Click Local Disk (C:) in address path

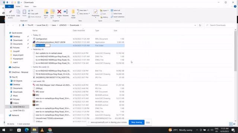click(x=42, y=25)
